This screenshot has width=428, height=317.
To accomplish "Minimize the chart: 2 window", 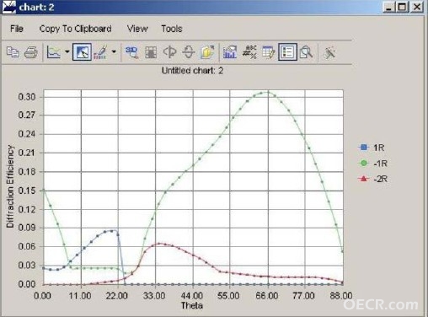I will pyautogui.click(x=388, y=7).
